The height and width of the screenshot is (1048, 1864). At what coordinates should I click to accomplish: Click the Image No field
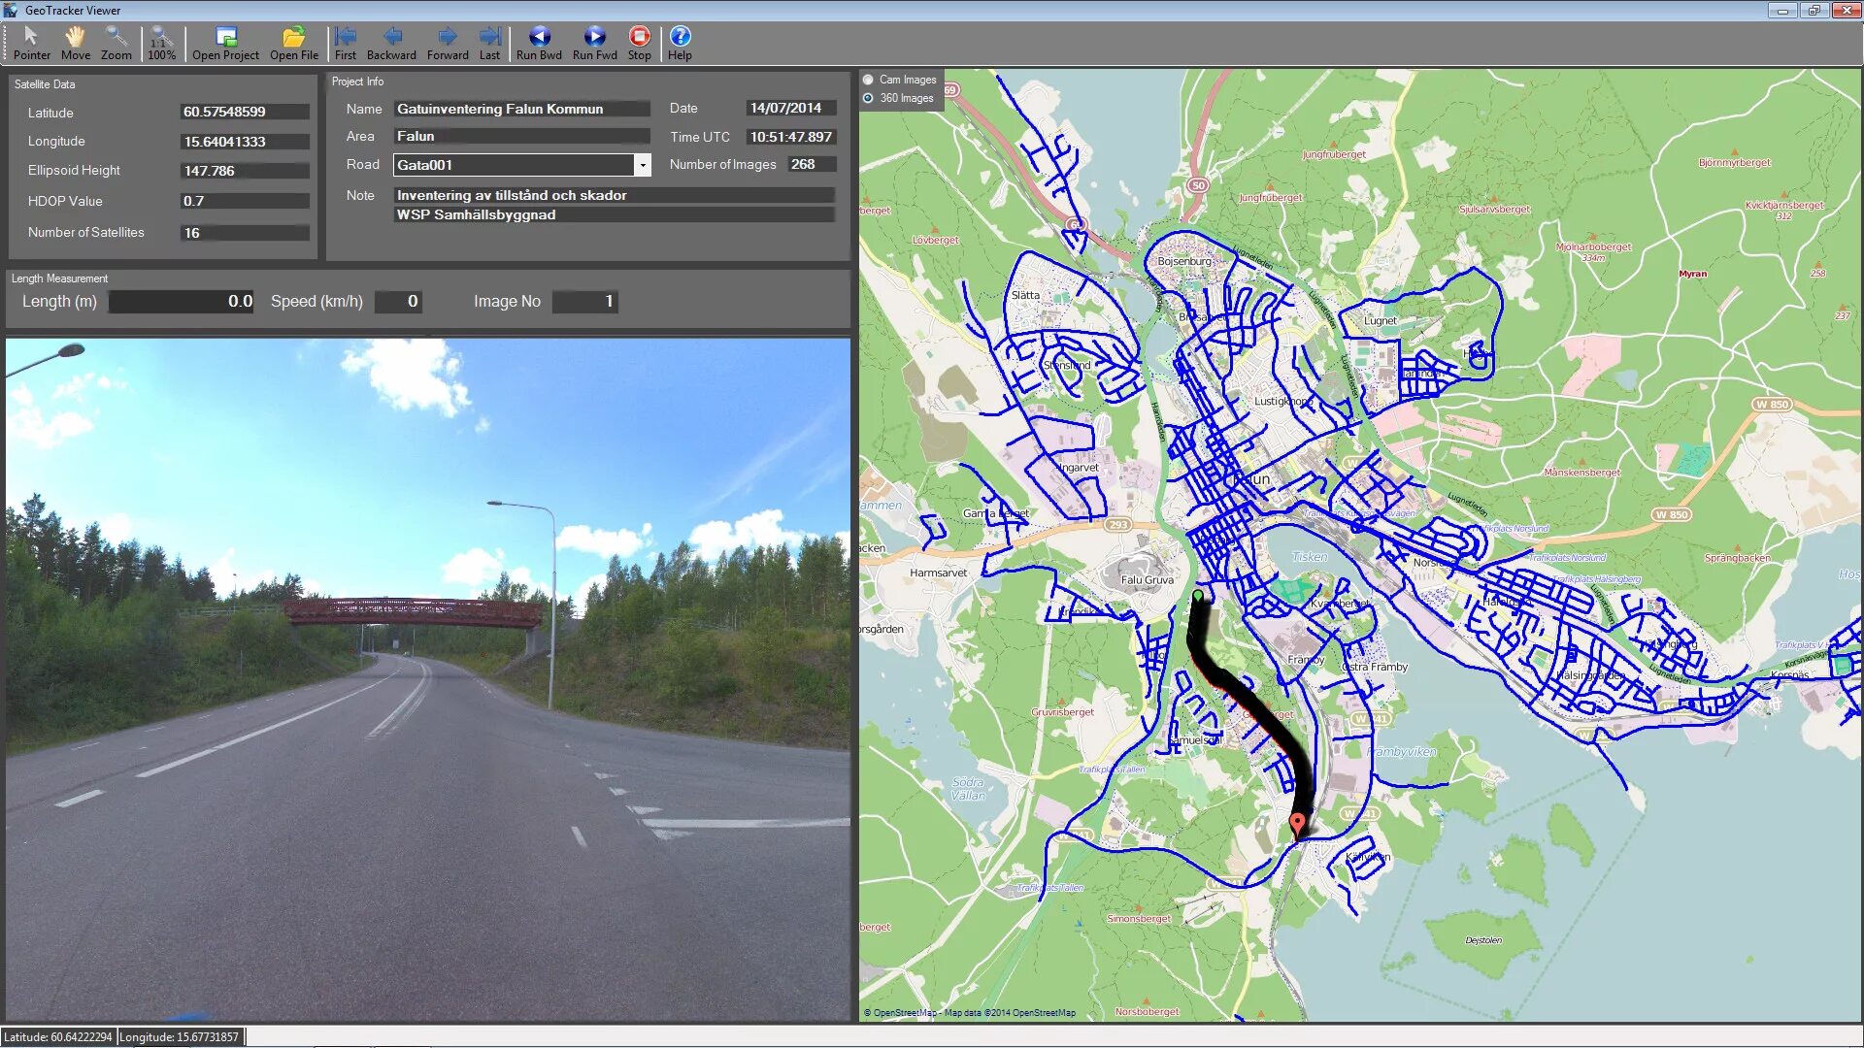[585, 302]
